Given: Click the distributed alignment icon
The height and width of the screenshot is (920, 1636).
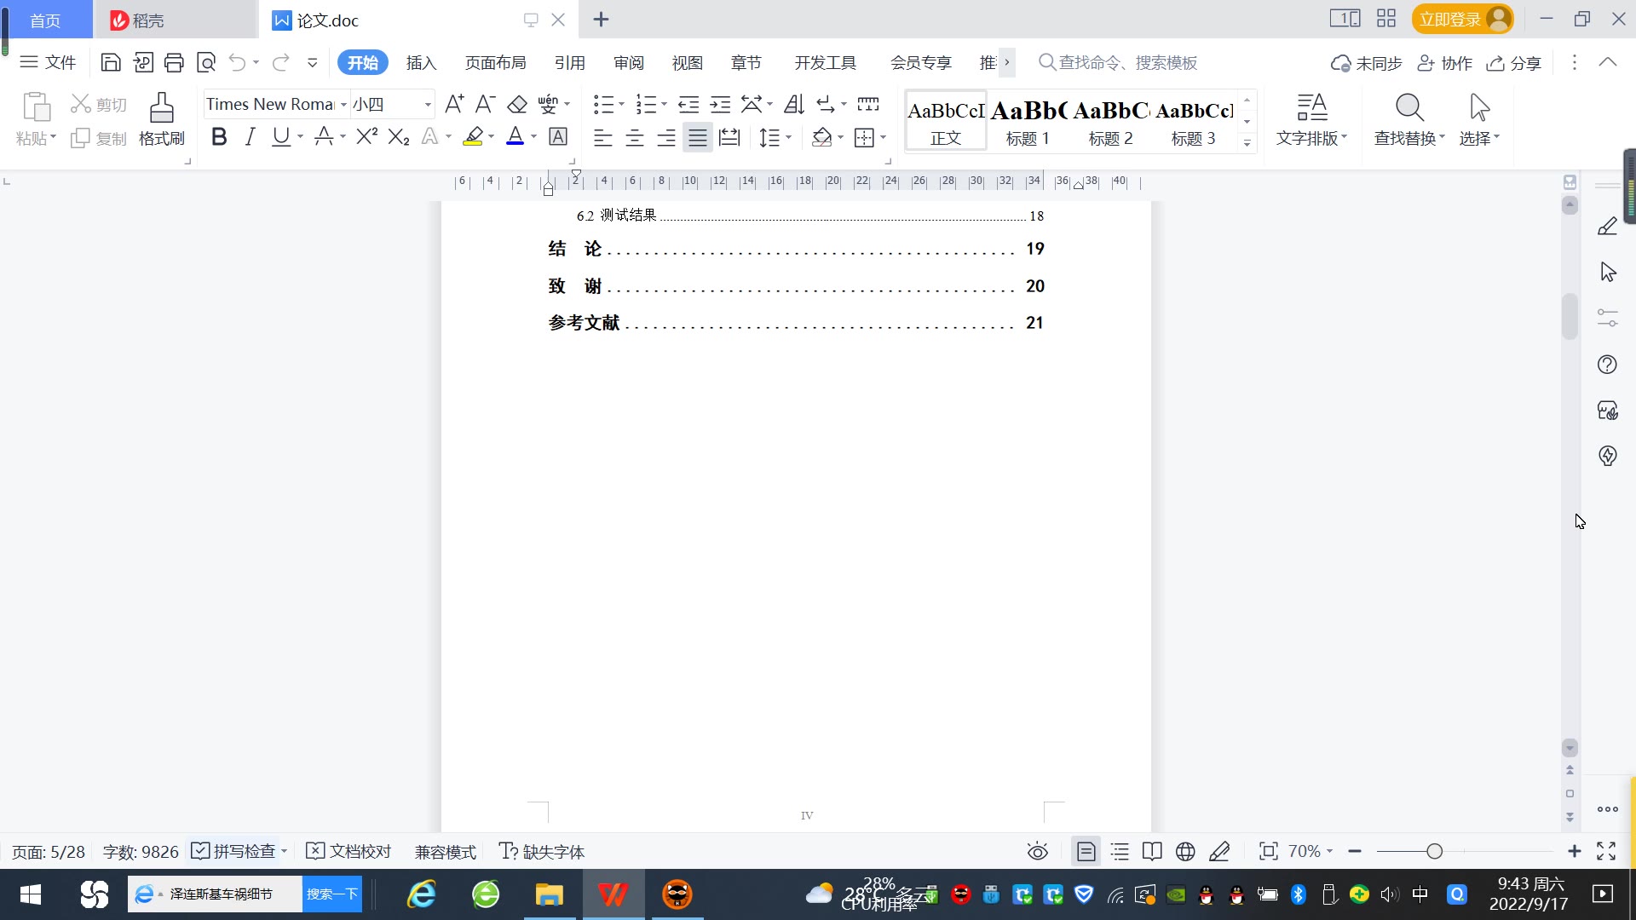Looking at the screenshot, I should 729,137.
